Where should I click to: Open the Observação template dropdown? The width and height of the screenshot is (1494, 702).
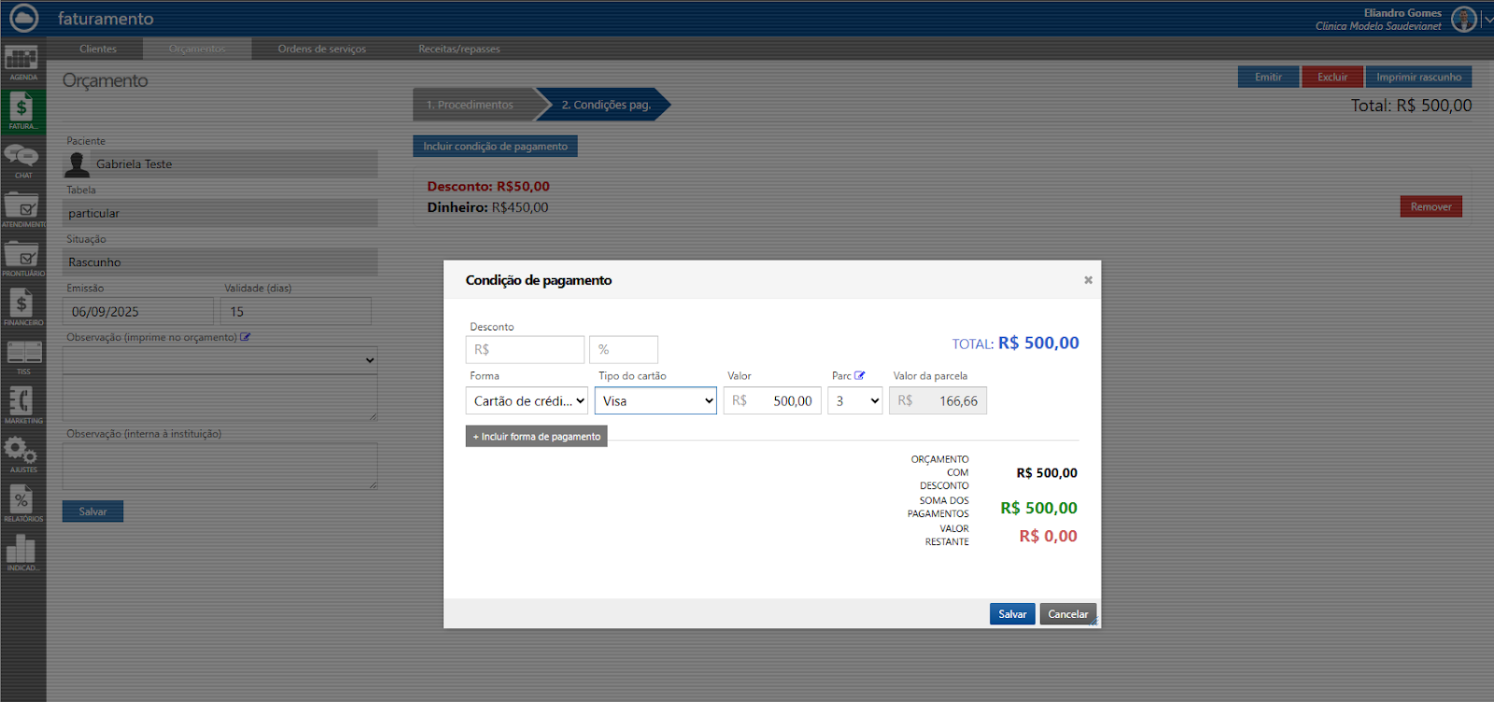[220, 359]
